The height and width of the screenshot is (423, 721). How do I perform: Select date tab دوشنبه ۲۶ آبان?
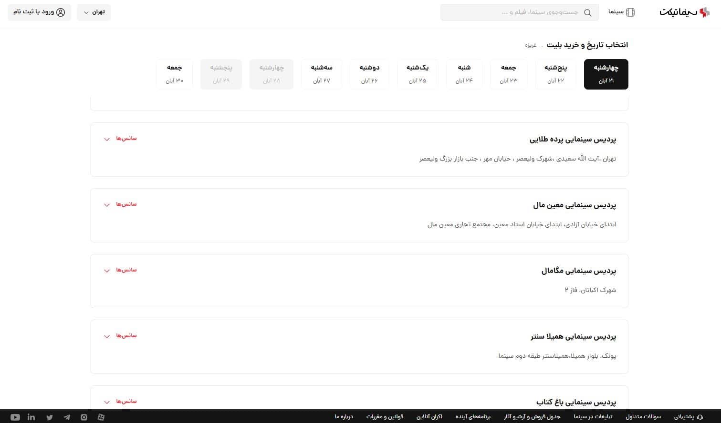coord(369,74)
